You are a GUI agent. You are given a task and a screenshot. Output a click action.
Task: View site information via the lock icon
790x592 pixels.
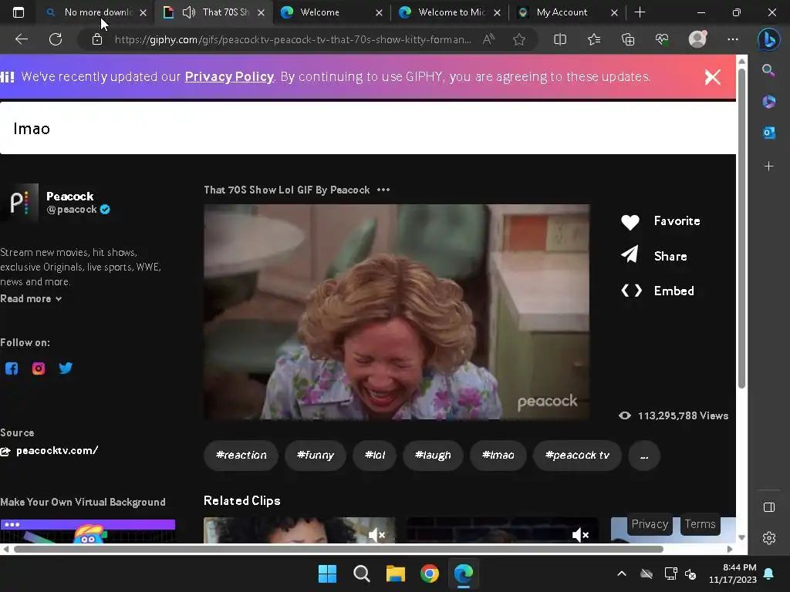tap(97, 39)
